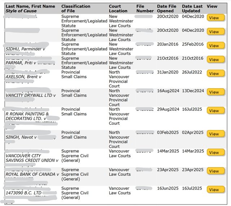Click View for the 1473090 B.C. LTD case
The image size is (231, 206).
click(x=216, y=190)
